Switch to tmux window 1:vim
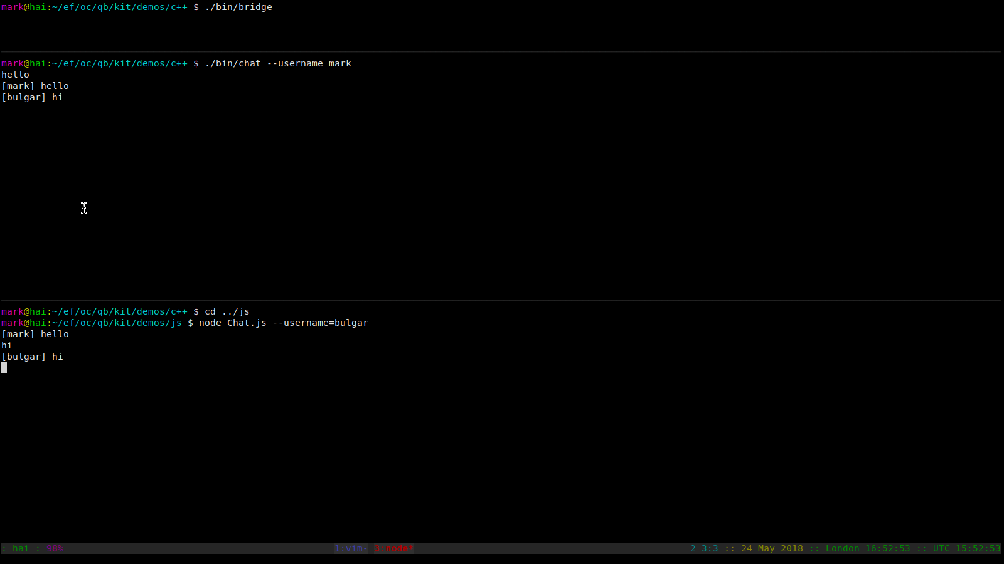The width and height of the screenshot is (1004, 564). (351, 548)
